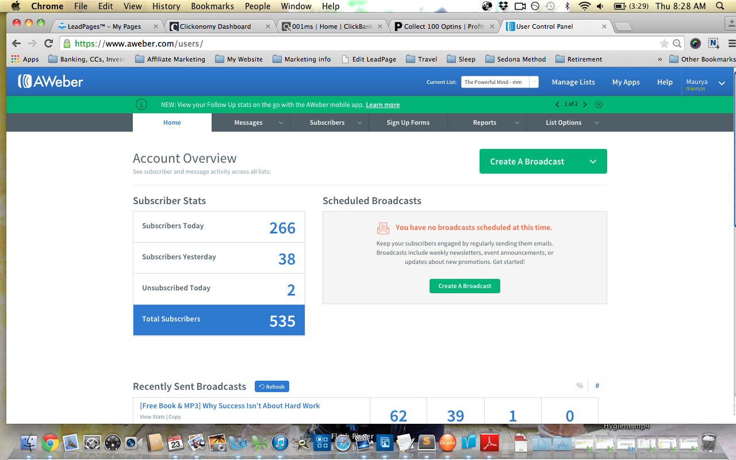Viewport: 736px width, 460px height.
Task: Reload the page with the refresh icon
Action: tap(49, 44)
